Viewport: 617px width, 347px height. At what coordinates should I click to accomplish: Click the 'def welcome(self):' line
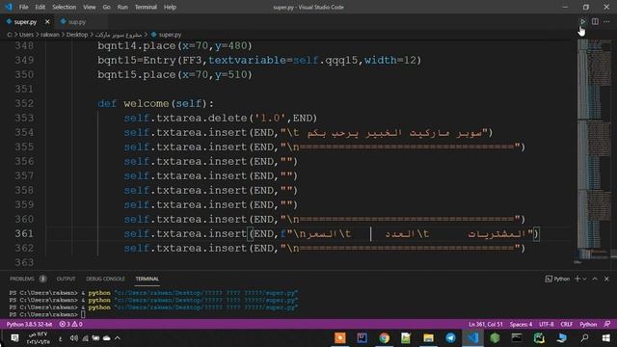(155, 103)
